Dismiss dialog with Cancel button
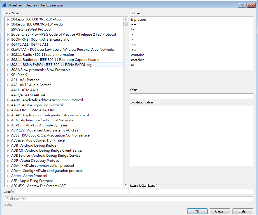 click(220, 211)
